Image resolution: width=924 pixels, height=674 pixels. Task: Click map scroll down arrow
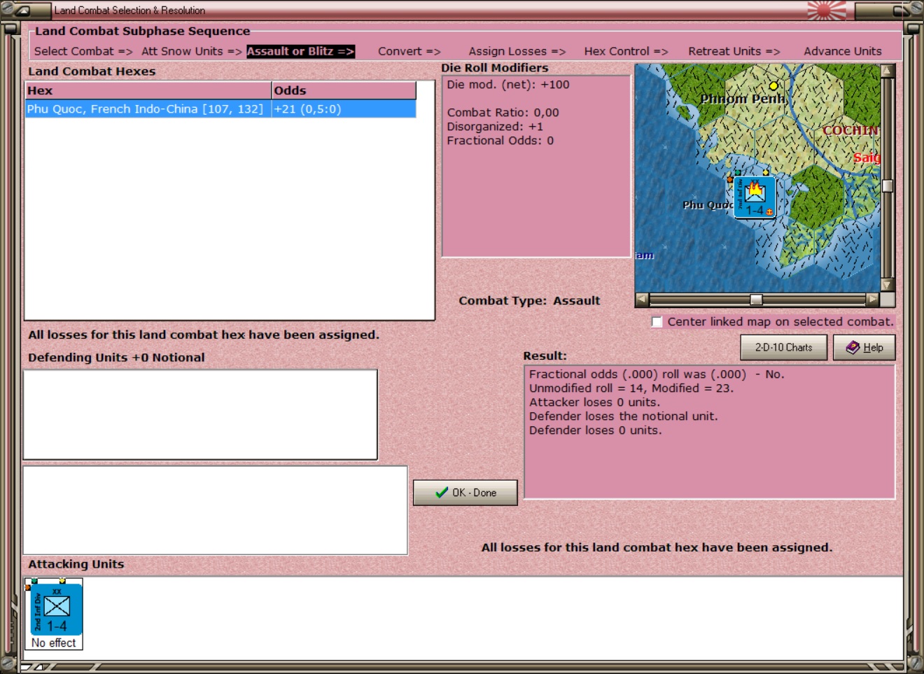(x=888, y=285)
